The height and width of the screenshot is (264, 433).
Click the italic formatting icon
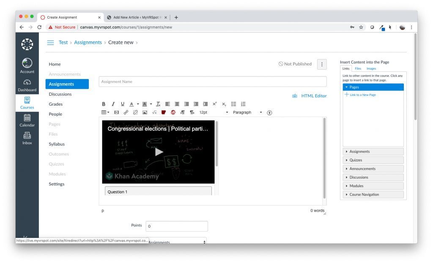pos(113,104)
